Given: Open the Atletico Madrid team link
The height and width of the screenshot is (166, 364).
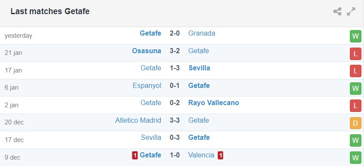Looking at the screenshot, I should tap(138, 120).
